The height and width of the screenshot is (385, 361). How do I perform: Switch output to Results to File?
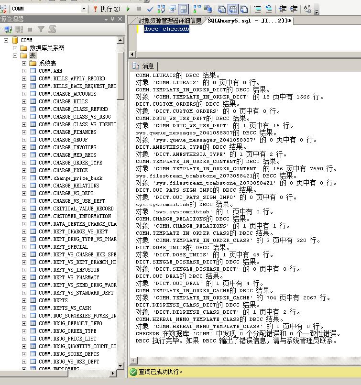point(244,9)
